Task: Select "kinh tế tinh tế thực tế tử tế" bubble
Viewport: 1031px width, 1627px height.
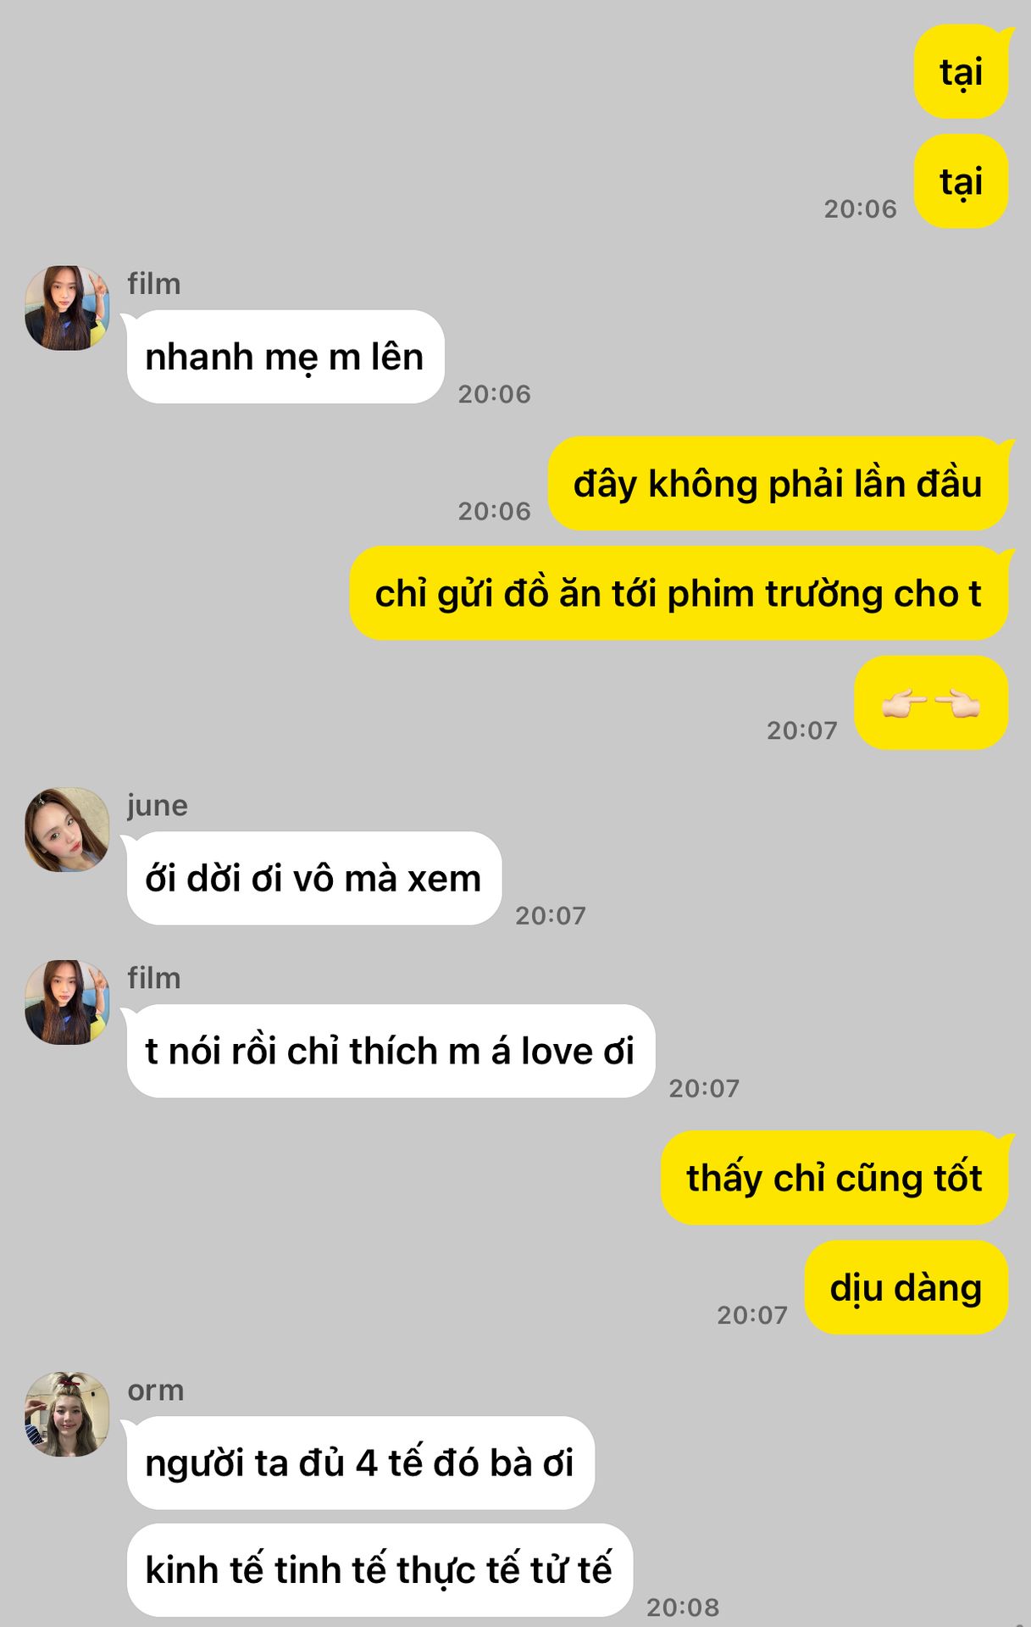Action: click(380, 1569)
